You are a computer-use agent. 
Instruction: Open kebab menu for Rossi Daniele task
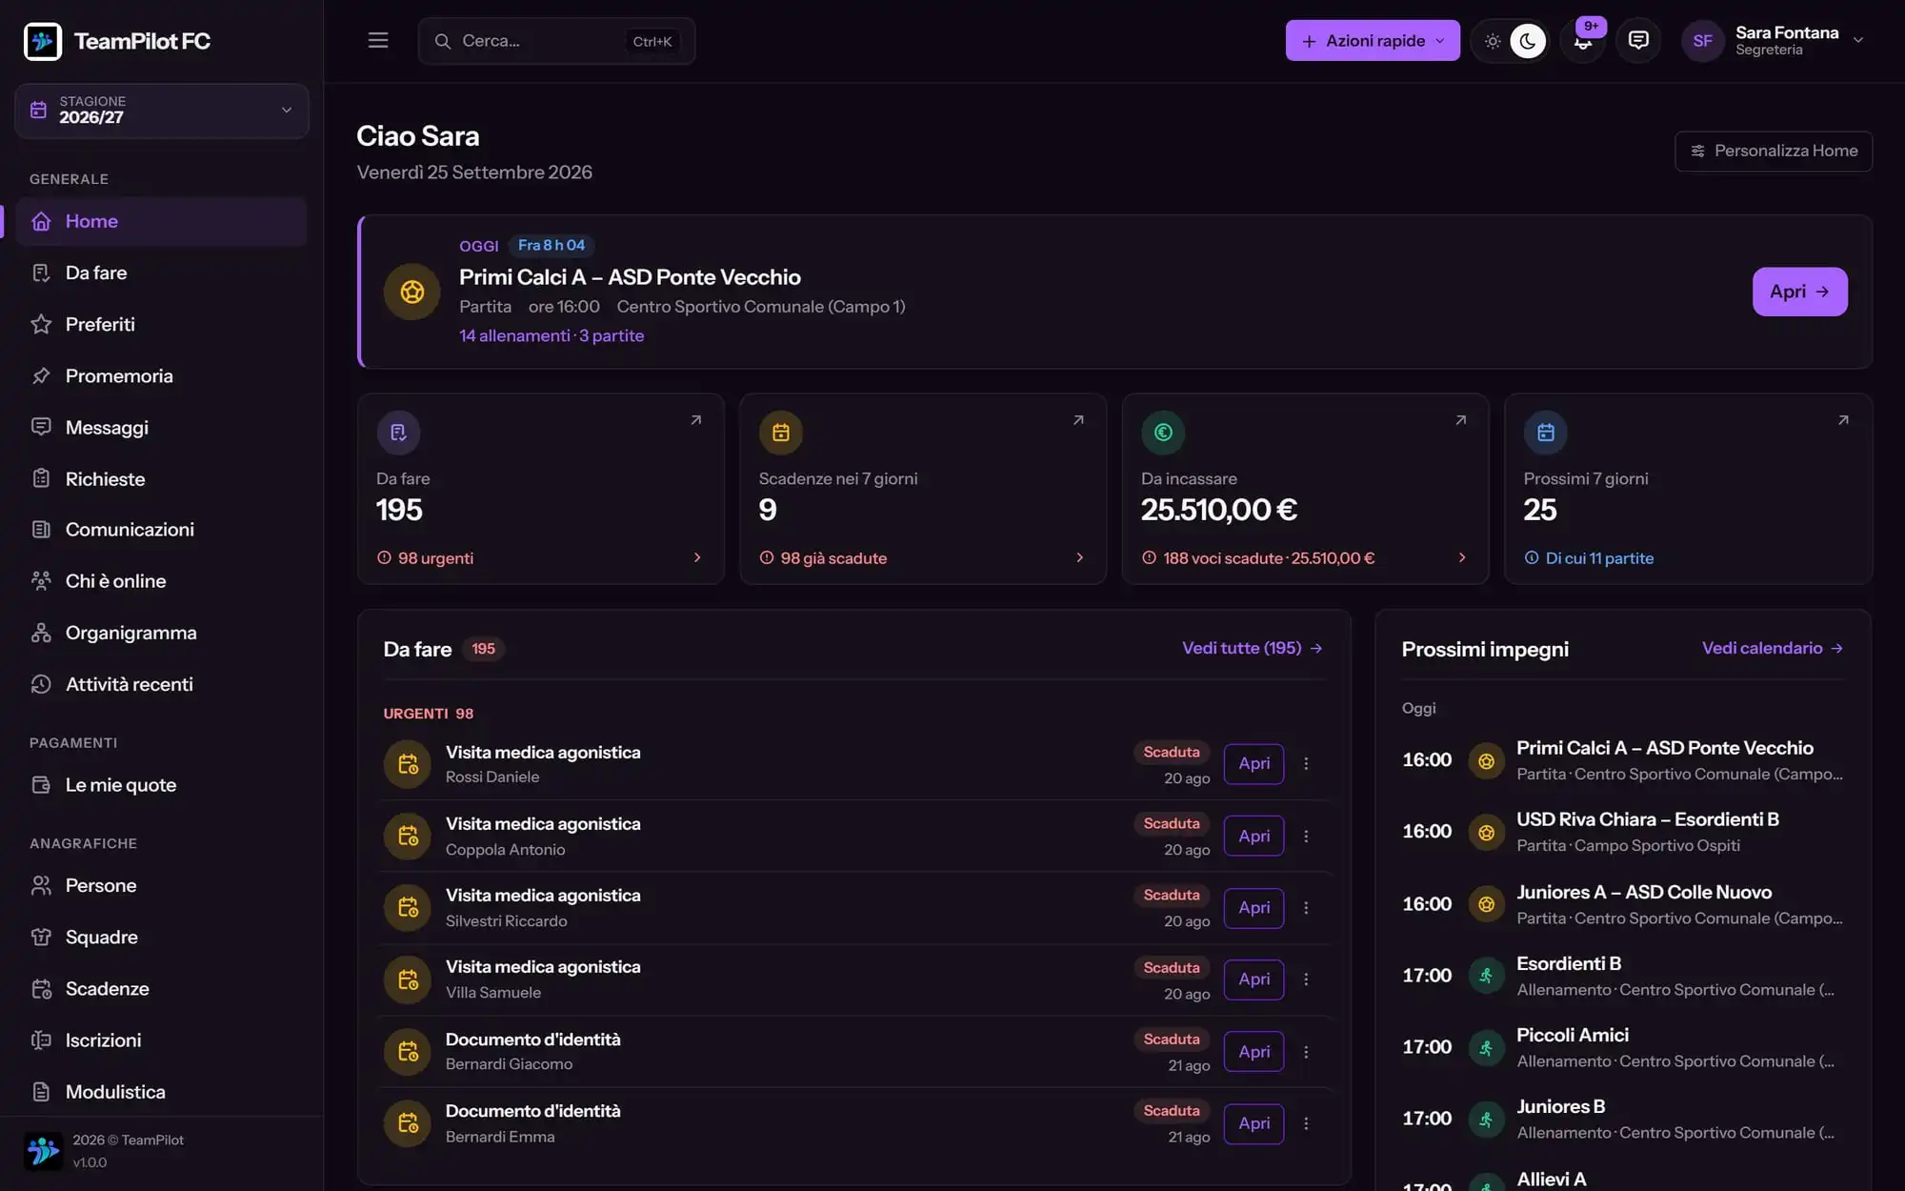[x=1306, y=764]
